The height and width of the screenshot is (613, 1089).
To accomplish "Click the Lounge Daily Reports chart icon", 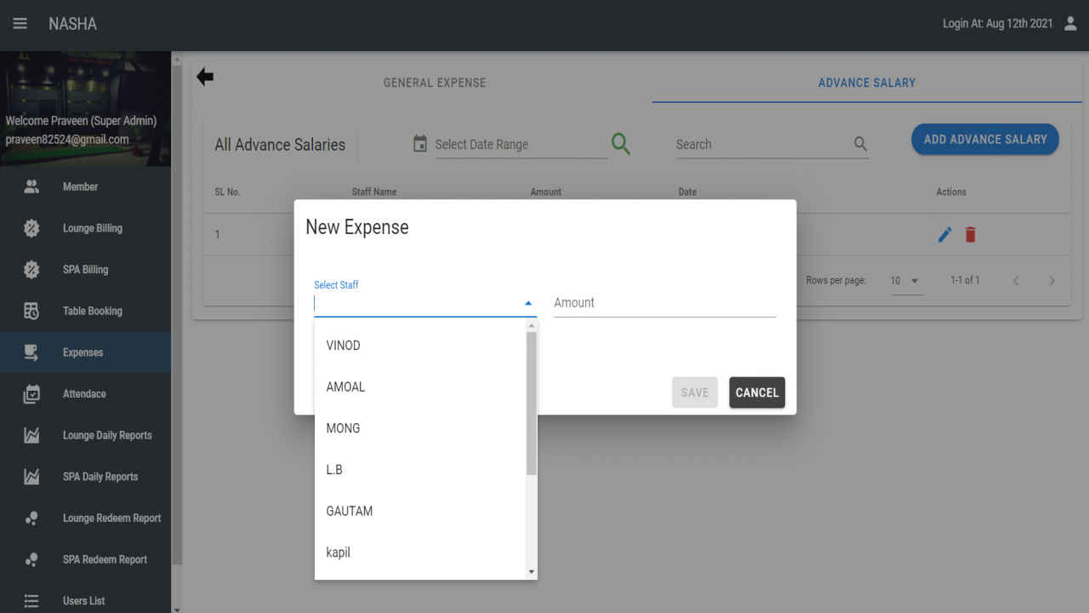I will click(31, 435).
